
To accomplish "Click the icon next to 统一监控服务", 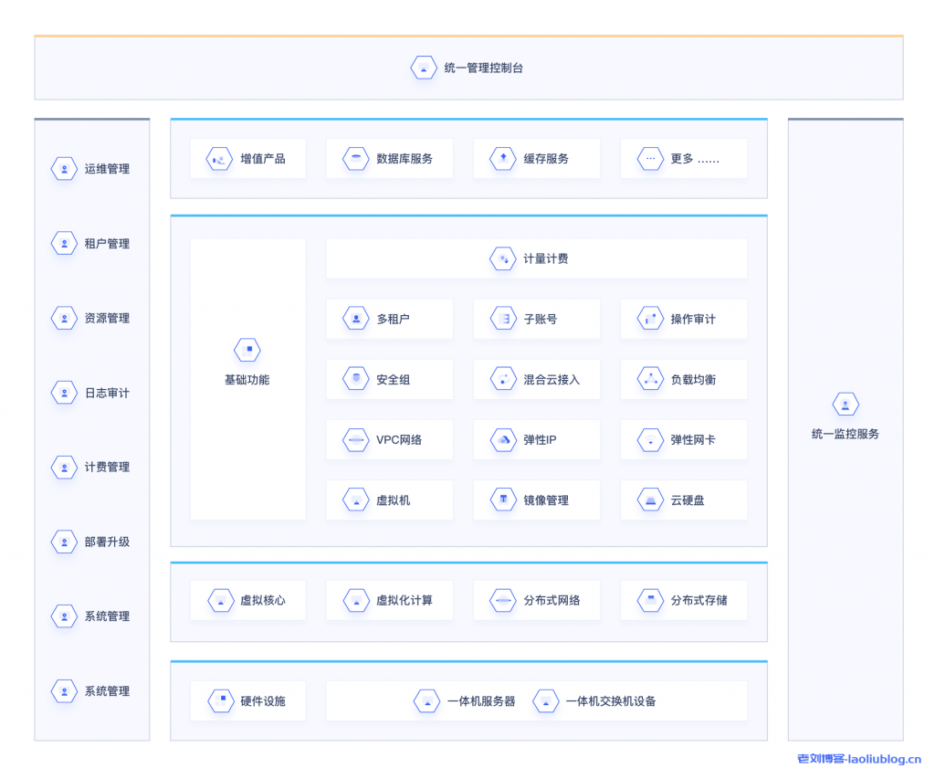I will (x=846, y=405).
